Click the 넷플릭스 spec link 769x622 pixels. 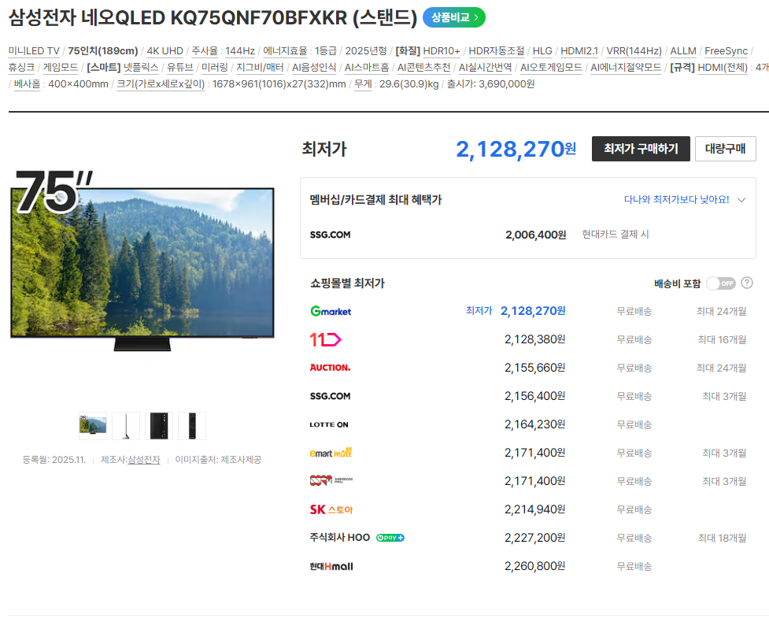click(x=141, y=68)
